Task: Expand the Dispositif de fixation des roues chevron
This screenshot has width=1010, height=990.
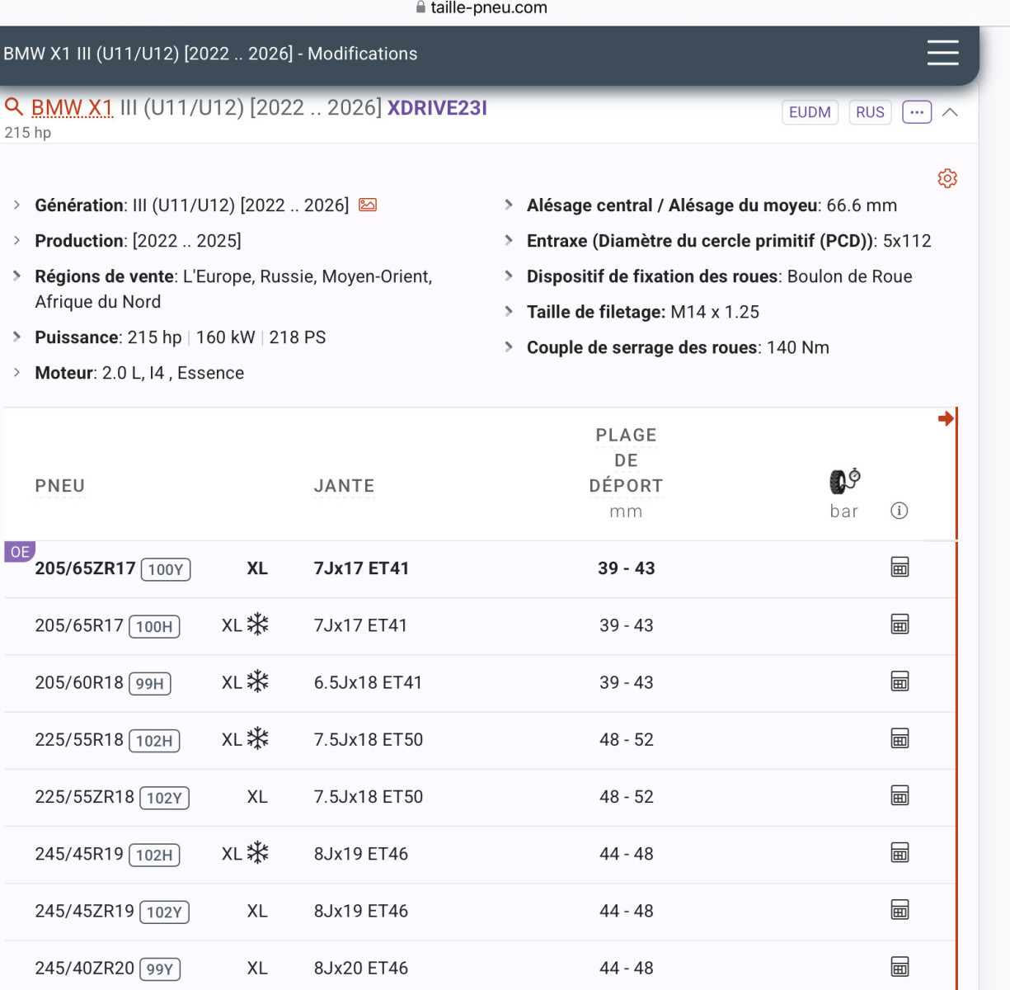Action: tap(509, 276)
